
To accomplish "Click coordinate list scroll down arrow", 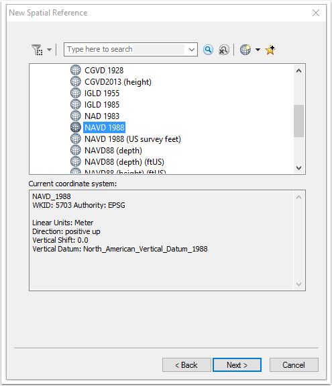I will (x=298, y=168).
